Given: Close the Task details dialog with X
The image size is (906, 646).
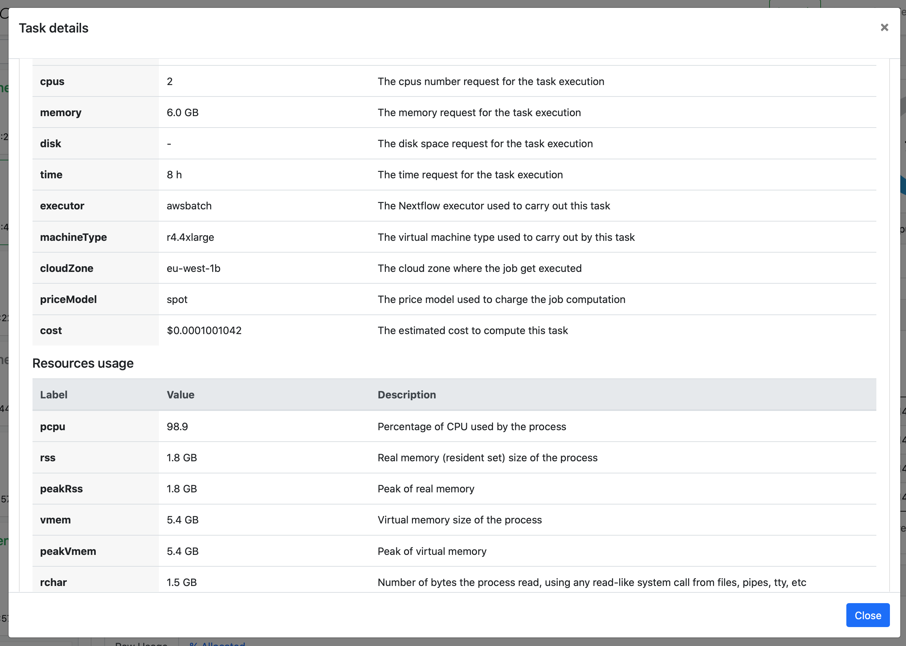Looking at the screenshot, I should pos(884,28).
